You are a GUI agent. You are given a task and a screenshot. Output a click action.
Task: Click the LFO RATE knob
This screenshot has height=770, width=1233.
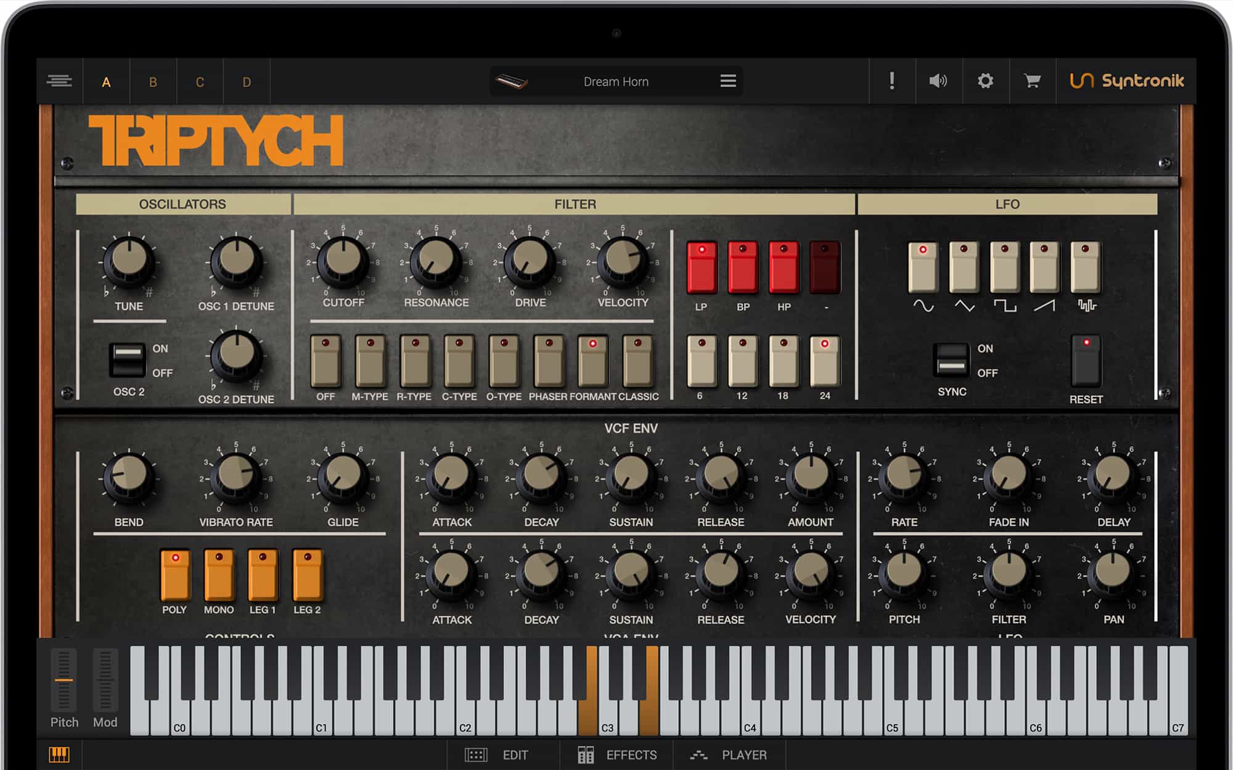tap(904, 478)
